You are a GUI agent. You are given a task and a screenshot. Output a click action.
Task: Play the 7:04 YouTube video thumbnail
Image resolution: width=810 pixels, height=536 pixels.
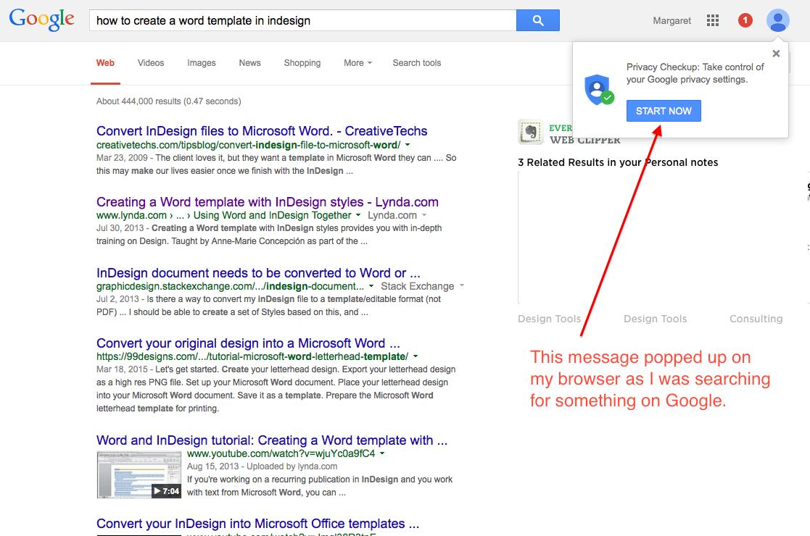139,474
